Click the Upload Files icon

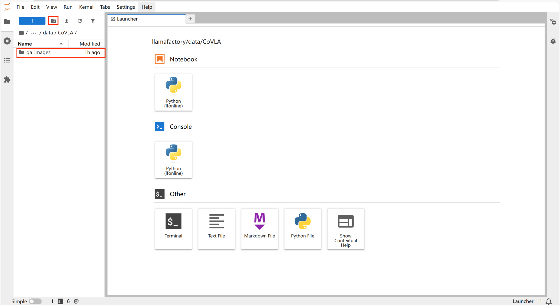(67, 21)
